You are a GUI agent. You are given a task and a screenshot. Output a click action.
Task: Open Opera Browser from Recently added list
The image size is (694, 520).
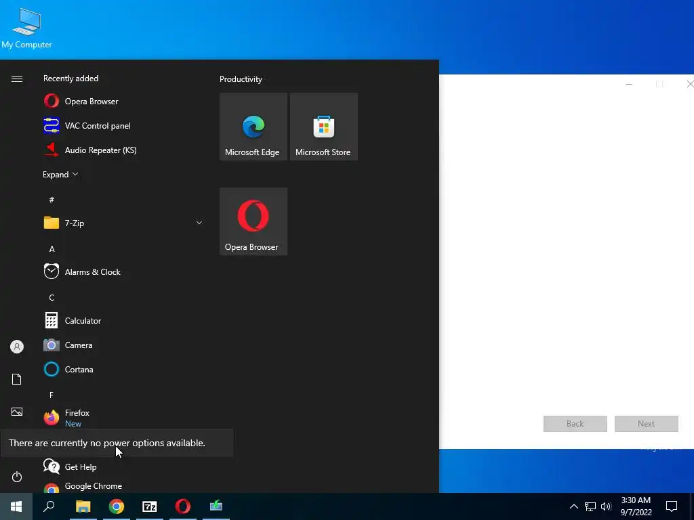coord(124,102)
